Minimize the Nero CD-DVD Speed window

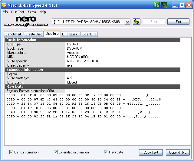[x=175, y=5]
